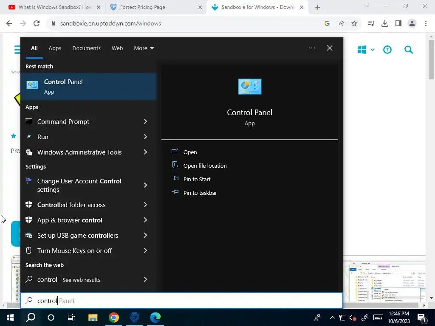The height and width of the screenshot is (326, 435).
Task: Open Control Panel best match result
Action: coord(88,87)
